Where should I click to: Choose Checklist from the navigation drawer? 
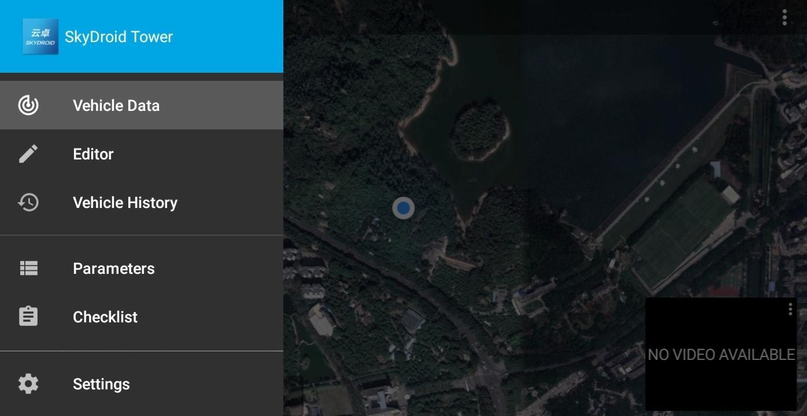coord(142,317)
